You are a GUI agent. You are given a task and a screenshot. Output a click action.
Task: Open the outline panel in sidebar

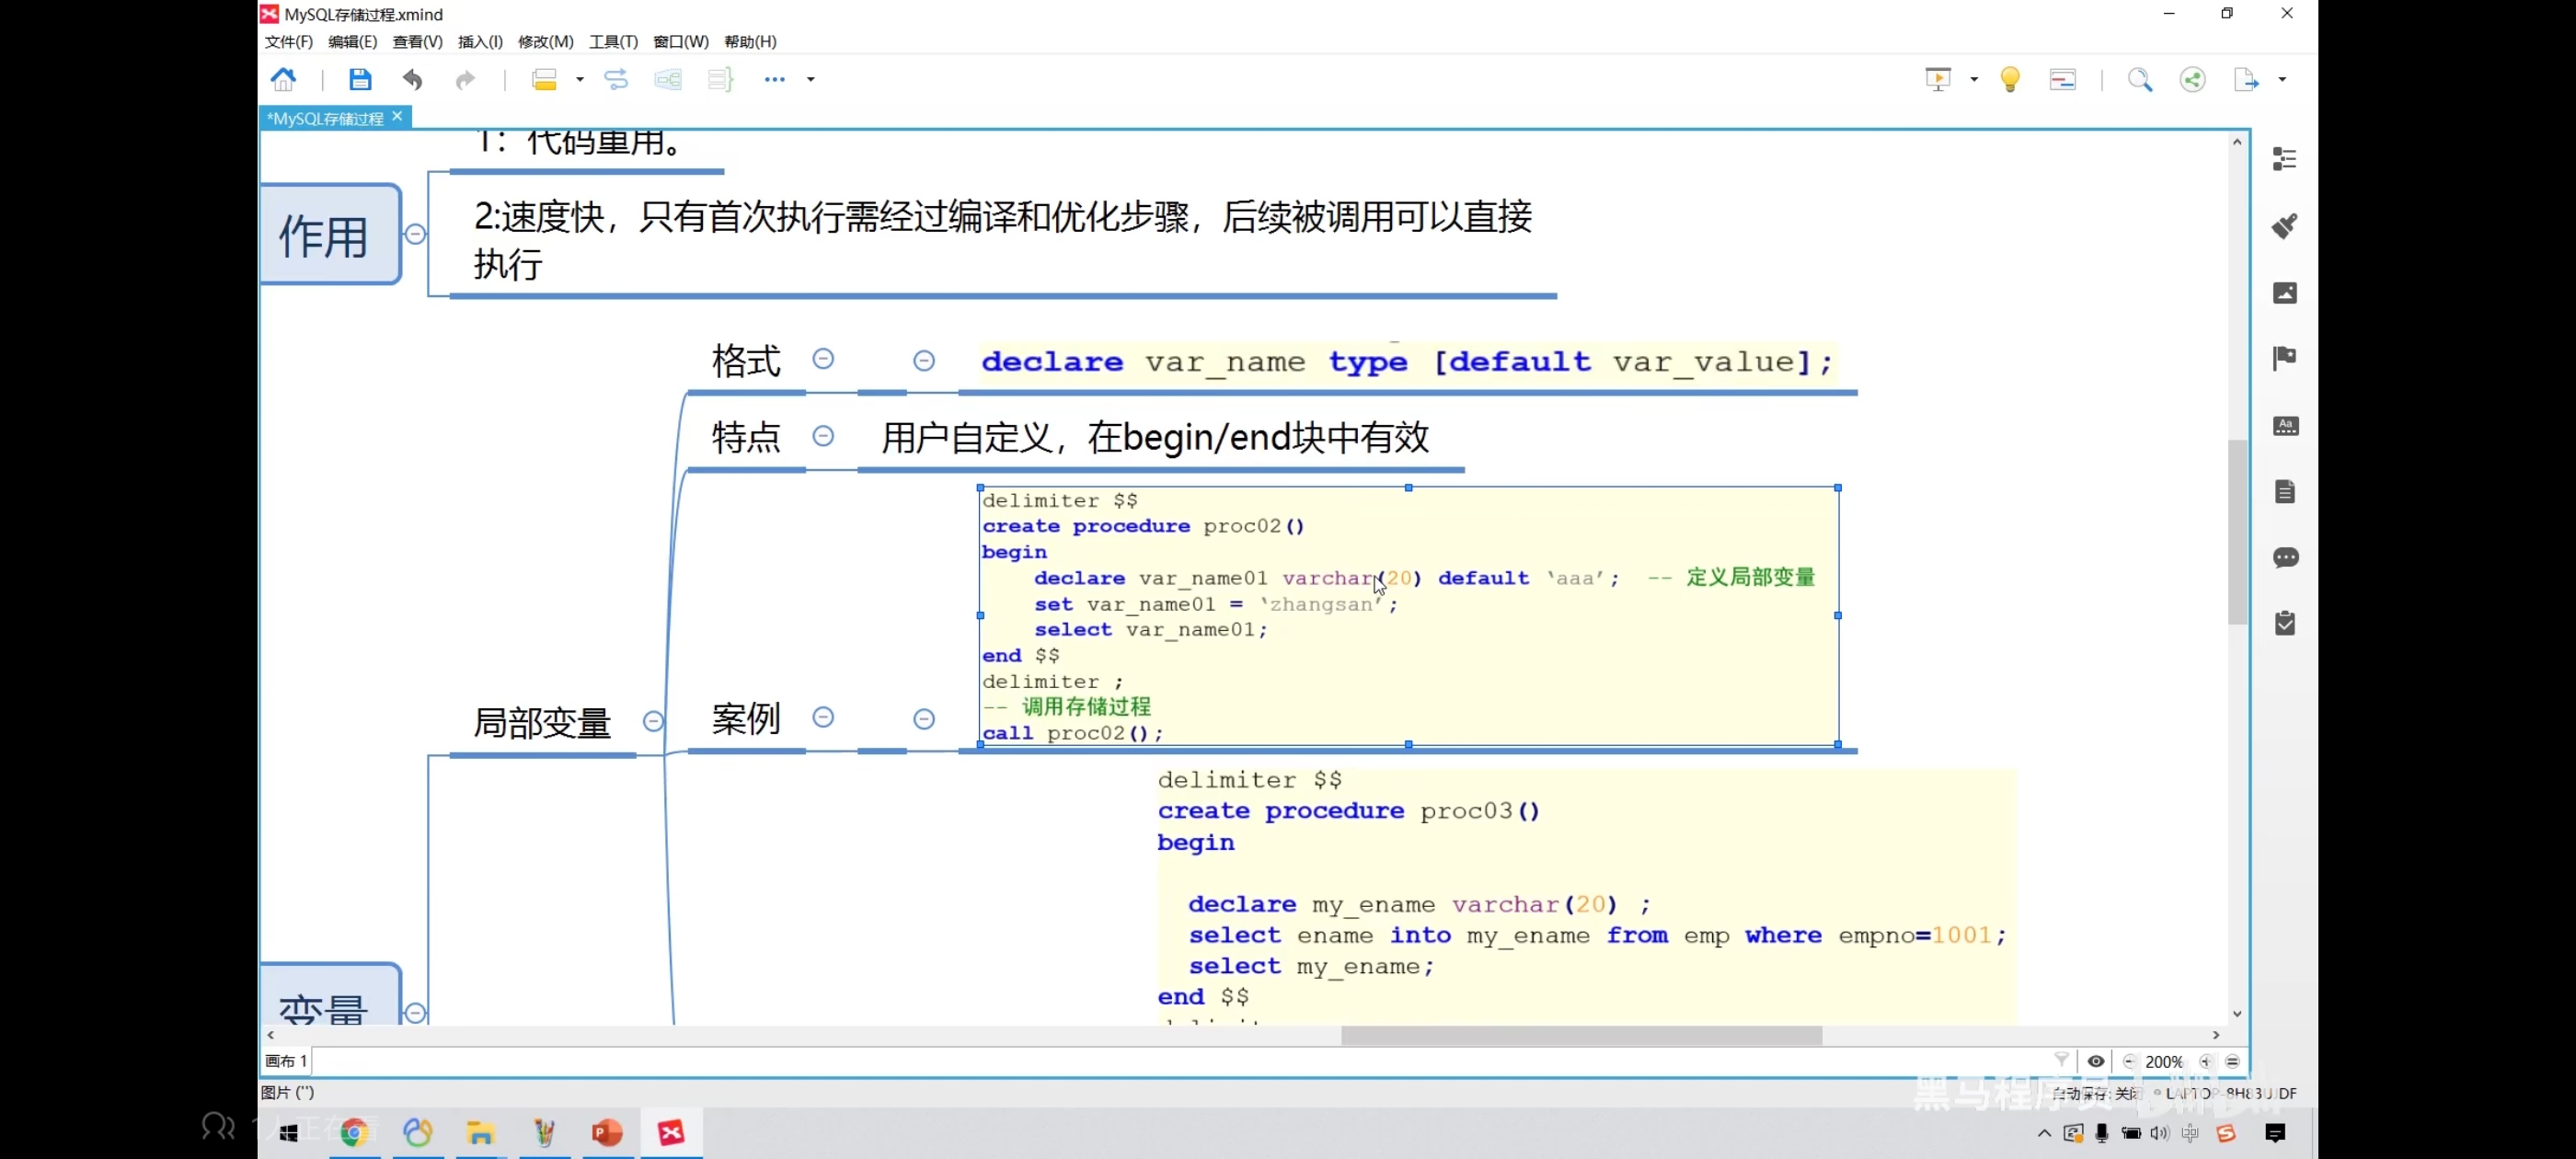tap(2284, 159)
